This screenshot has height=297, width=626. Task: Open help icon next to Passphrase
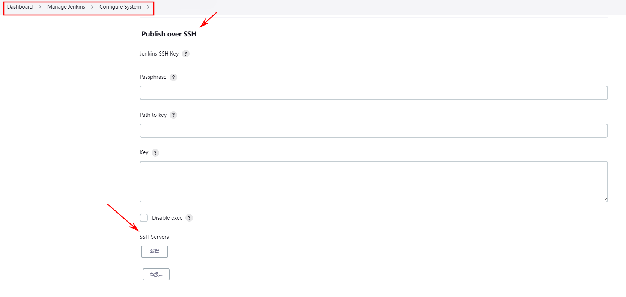[x=173, y=77]
